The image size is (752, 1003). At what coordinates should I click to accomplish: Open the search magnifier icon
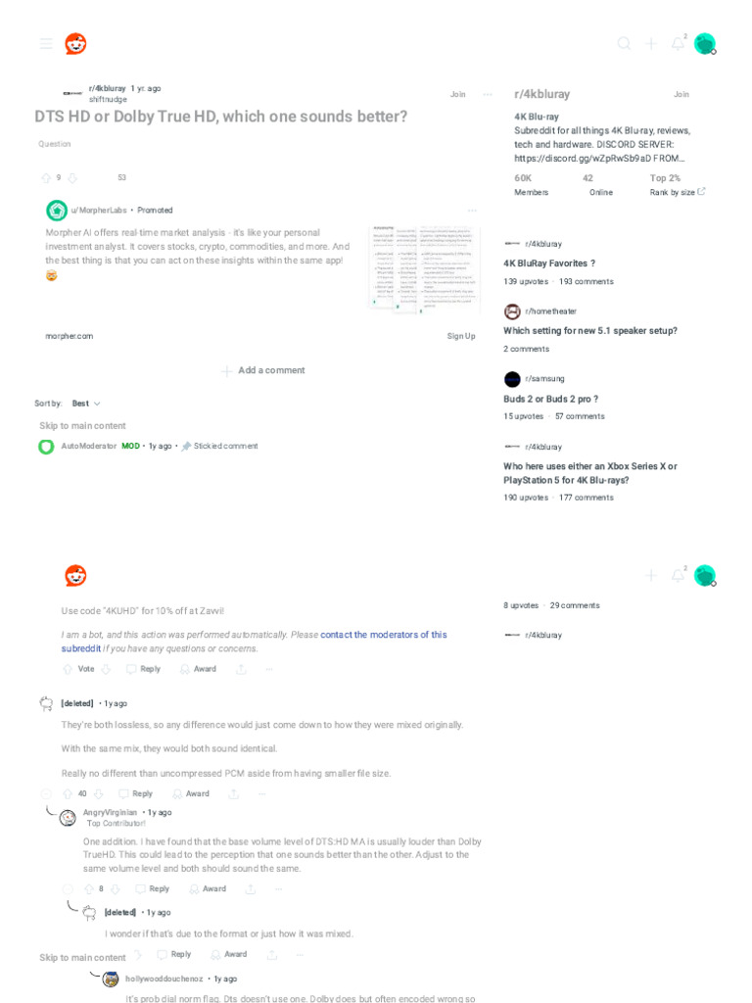click(x=624, y=43)
